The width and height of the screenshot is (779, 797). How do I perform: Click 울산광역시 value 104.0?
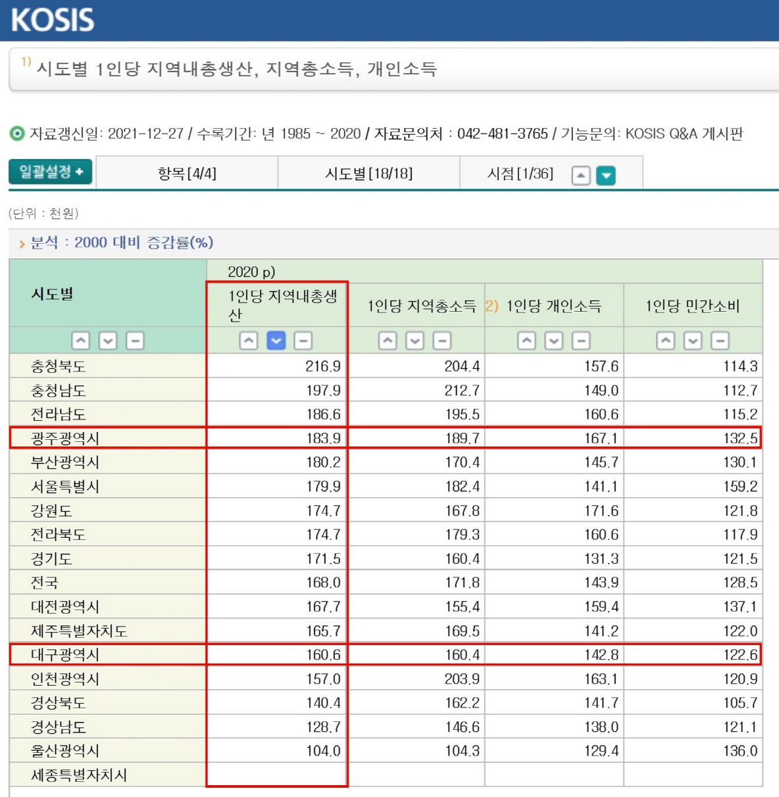coord(323,751)
